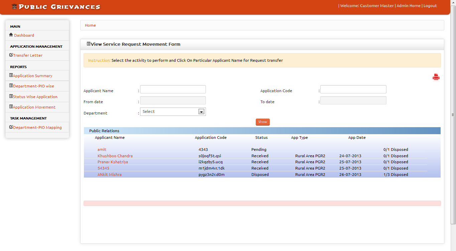Open the Status Wise Application report
The height and width of the screenshot is (251, 456).
35,97
